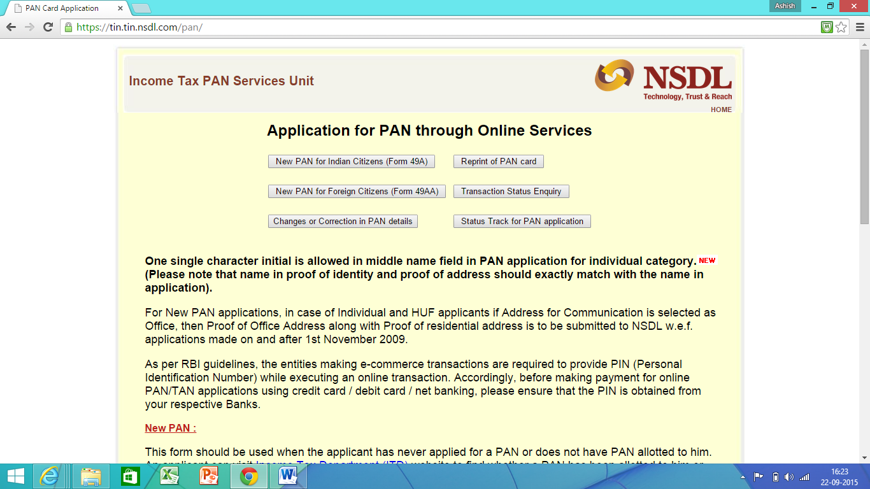Open Excel from the taskbar

click(x=169, y=476)
